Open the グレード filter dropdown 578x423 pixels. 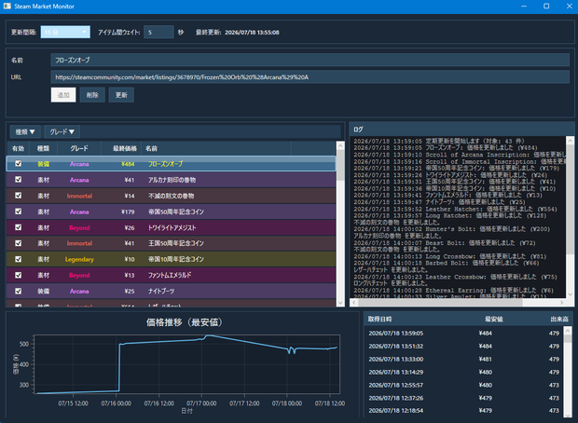(x=62, y=131)
